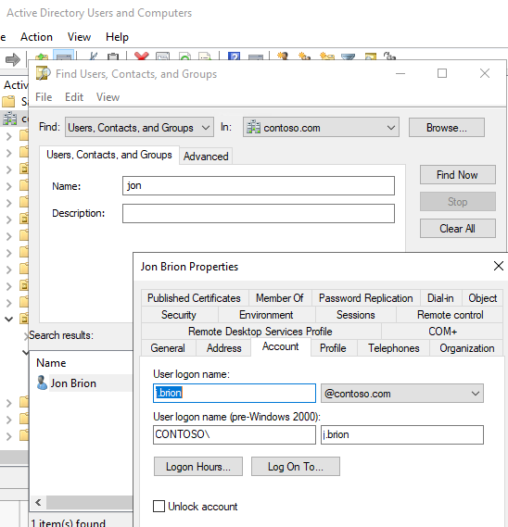This screenshot has width=508, height=527.
Task: Open the Dial-in tab
Action: (x=440, y=298)
